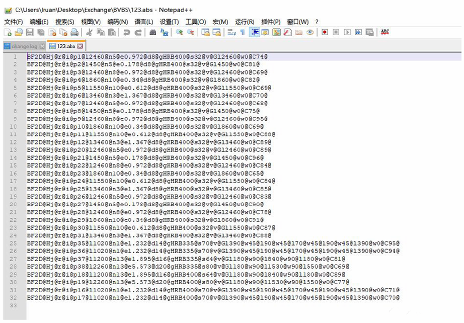Save all open files
The image size is (464, 323).
click(x=41, y=32)
